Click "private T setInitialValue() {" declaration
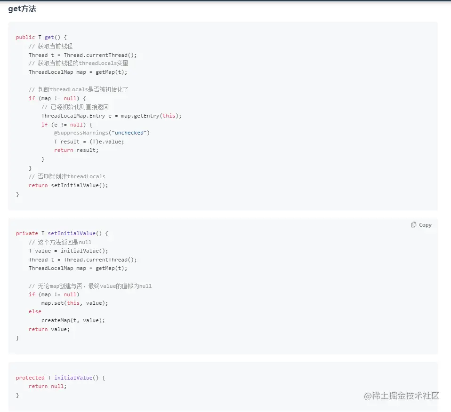Screen dimensions: 451x412 click(62, 234)
